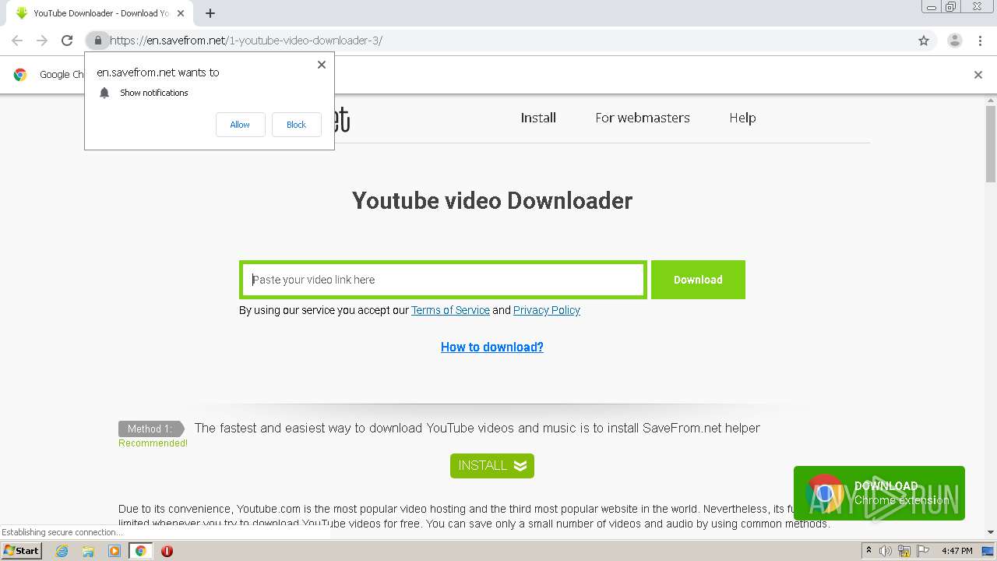997x561 pixels.
Task: Open the media player taskbar icon
Action: coord(114,551)
